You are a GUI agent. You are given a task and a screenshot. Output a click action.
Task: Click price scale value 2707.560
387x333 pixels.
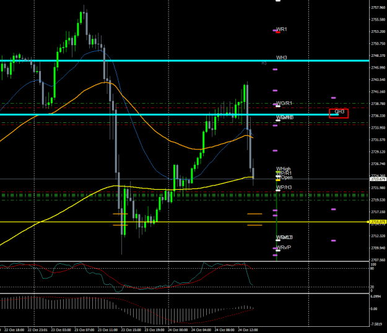(378, 260)
